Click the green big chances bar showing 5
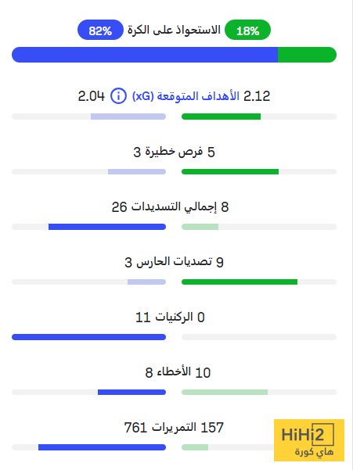353x470 pixels. point(230,172)
